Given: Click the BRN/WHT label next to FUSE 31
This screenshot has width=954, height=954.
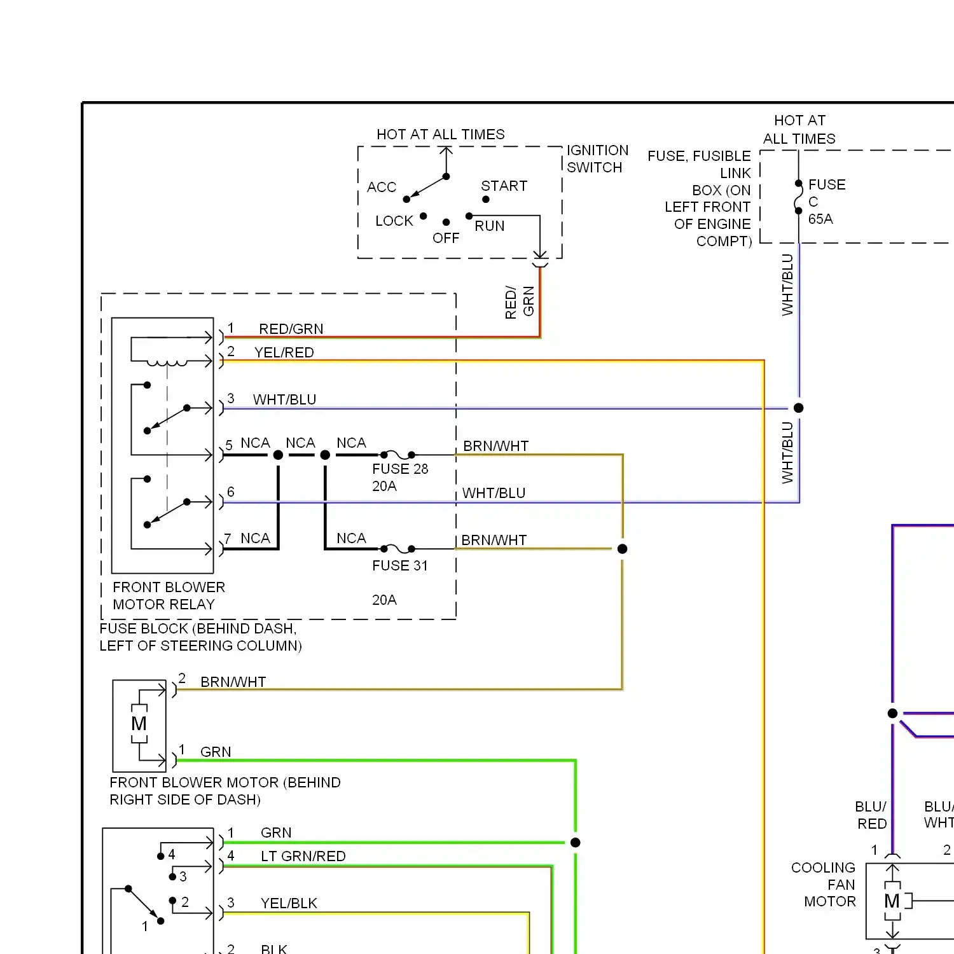Looking at the screenshot, I should pyautogui.click(x=494, y=540).
